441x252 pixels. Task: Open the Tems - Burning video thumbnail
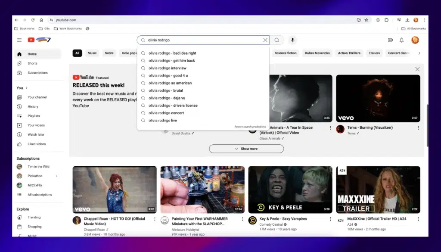pyautogui.click(x=378, y=99)
